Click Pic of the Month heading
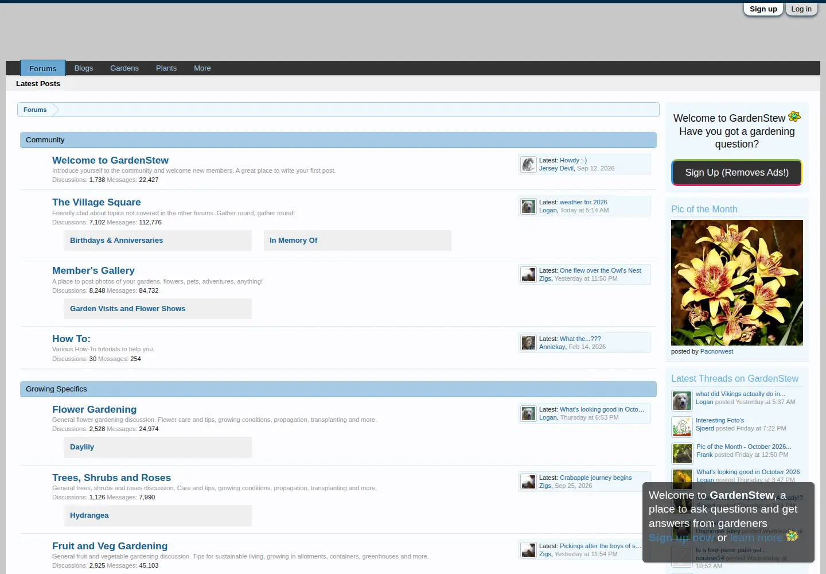826x574 pixels. point(704,210)
